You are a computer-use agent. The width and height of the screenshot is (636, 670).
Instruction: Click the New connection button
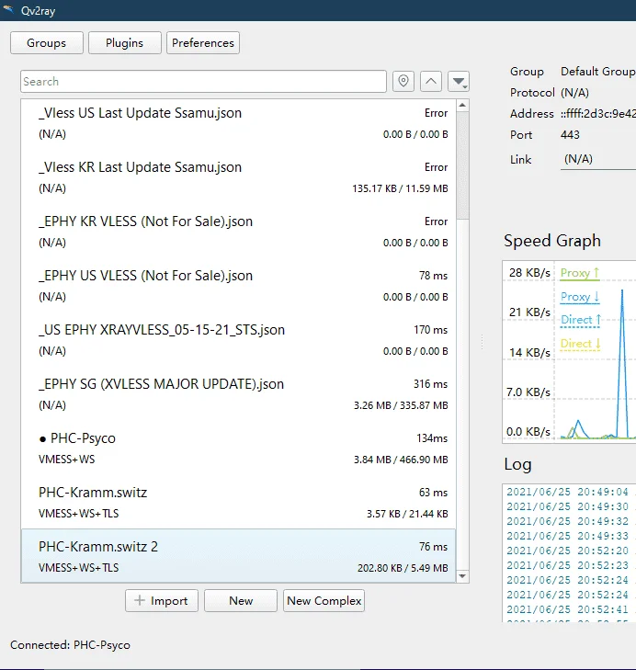241,601
